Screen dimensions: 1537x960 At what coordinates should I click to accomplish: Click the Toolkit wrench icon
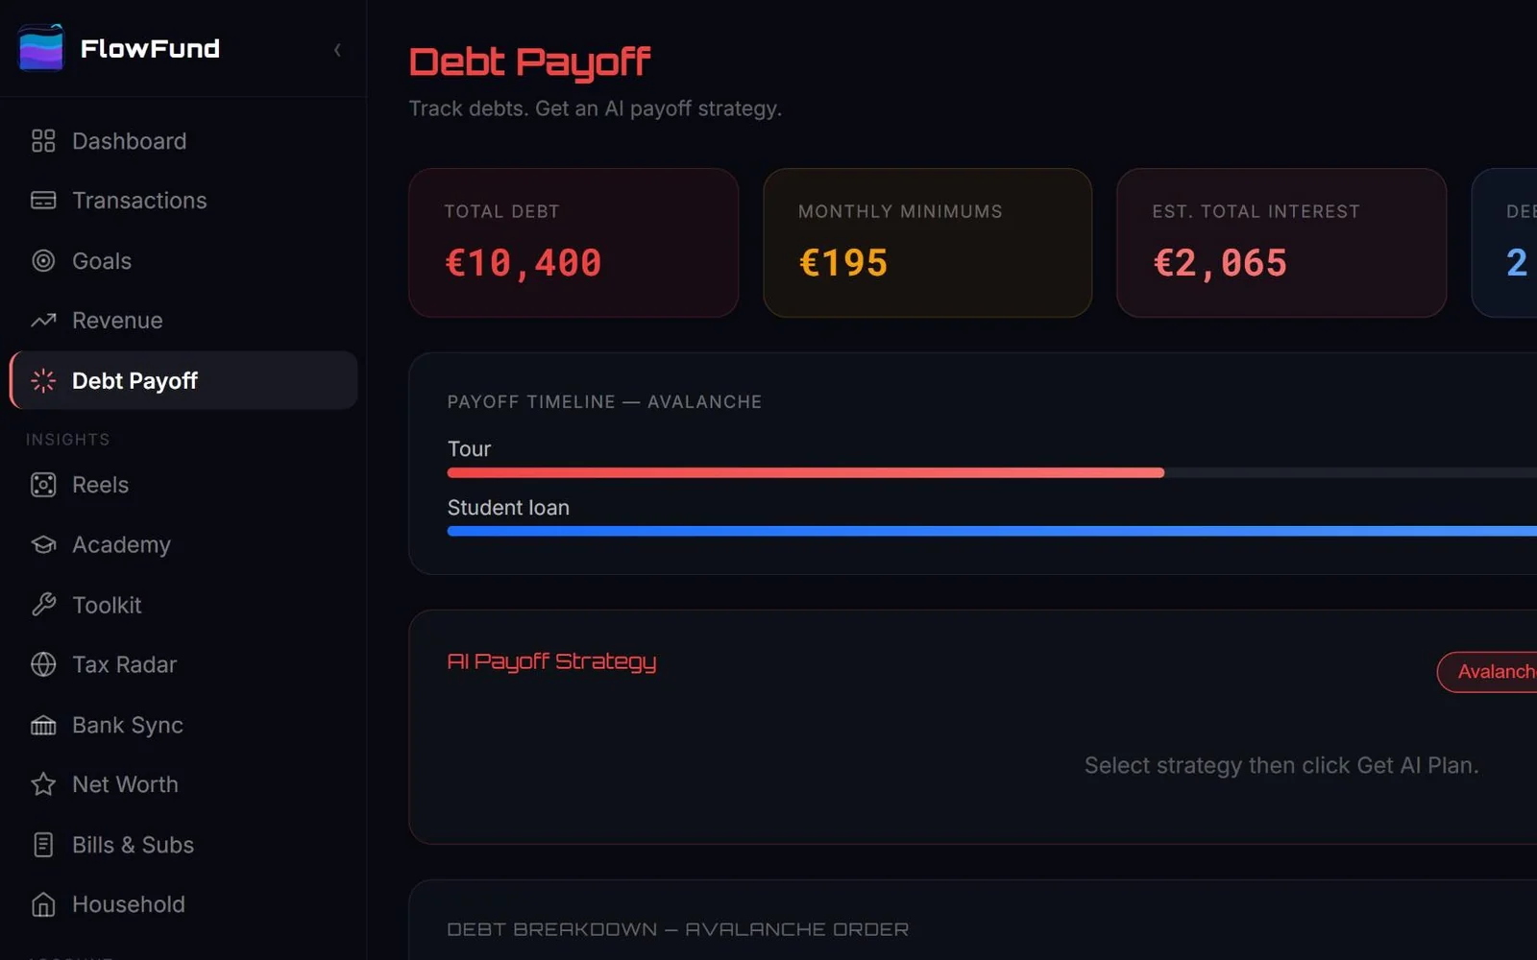tap(43, 605)
